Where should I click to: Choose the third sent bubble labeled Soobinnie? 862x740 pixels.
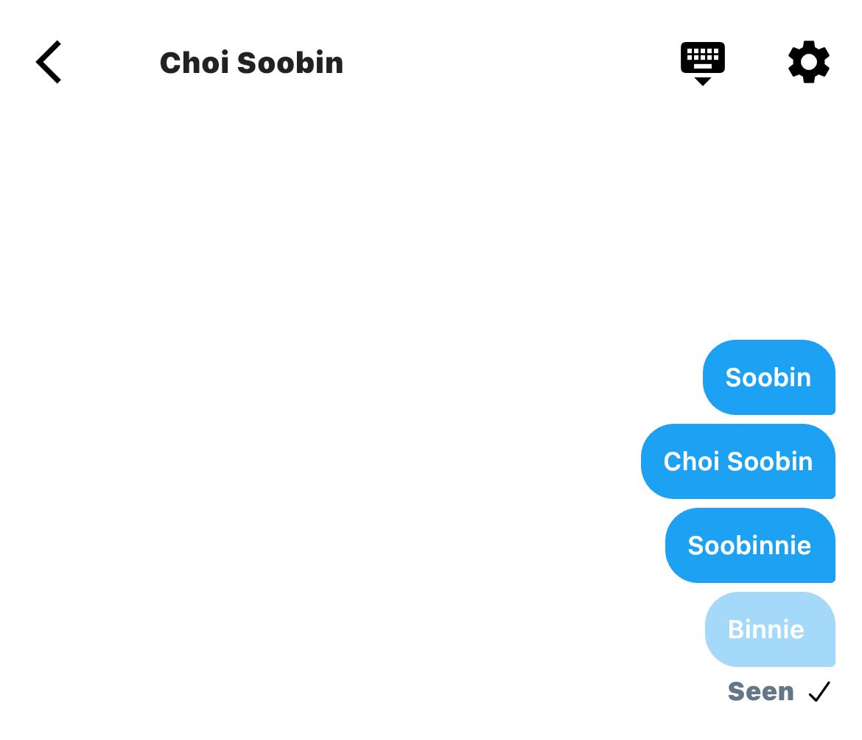751,545
